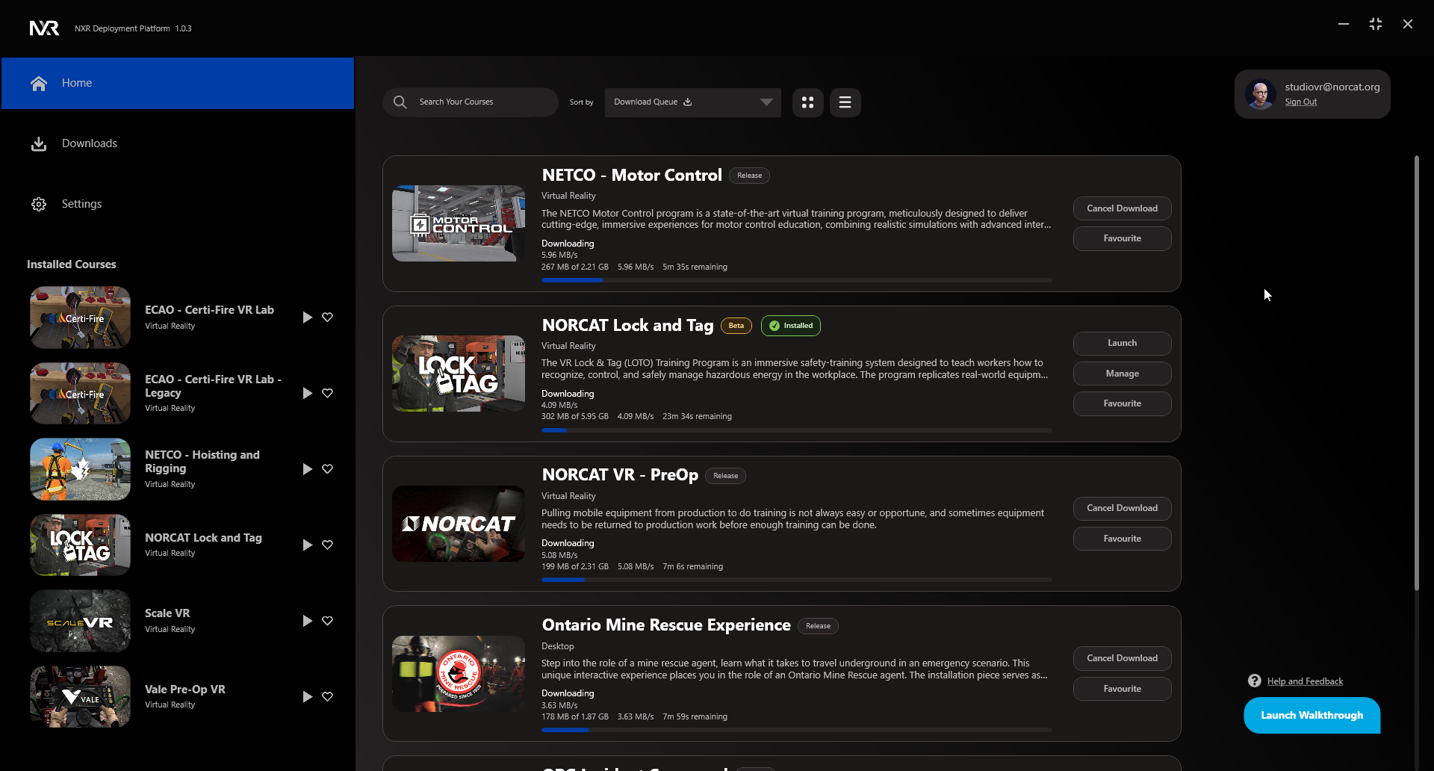The width and height of the screenshot is (1434, 771).
Task: Click play icon for Vale Pre-Op VR
Action: click(x=307, y=697)
